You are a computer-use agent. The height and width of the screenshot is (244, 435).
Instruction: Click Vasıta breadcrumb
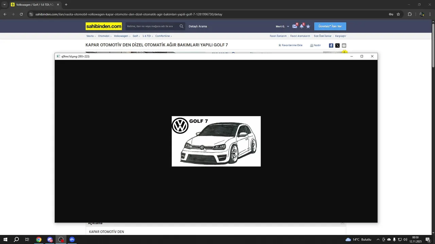[90, 36]
